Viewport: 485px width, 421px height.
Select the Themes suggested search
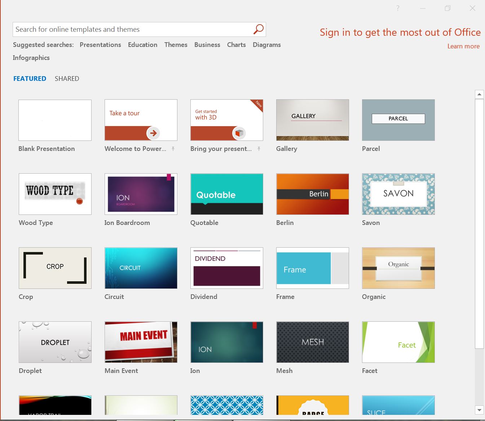coord(176,45)
